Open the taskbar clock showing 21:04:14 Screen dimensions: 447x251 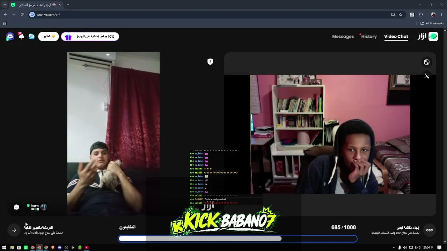[x=428, y=248]
